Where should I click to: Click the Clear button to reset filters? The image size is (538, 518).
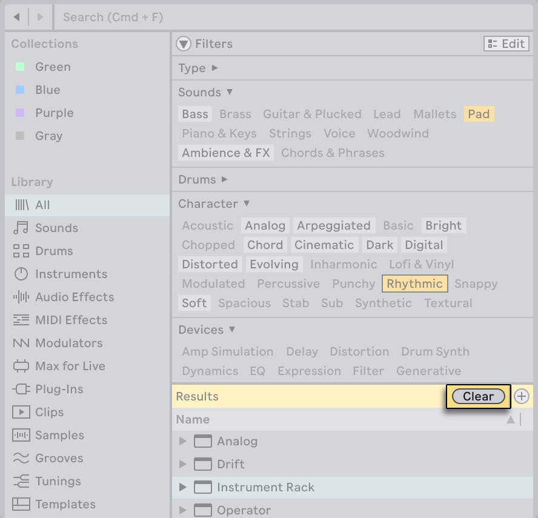pyautogui.click(x=477, y=396)
